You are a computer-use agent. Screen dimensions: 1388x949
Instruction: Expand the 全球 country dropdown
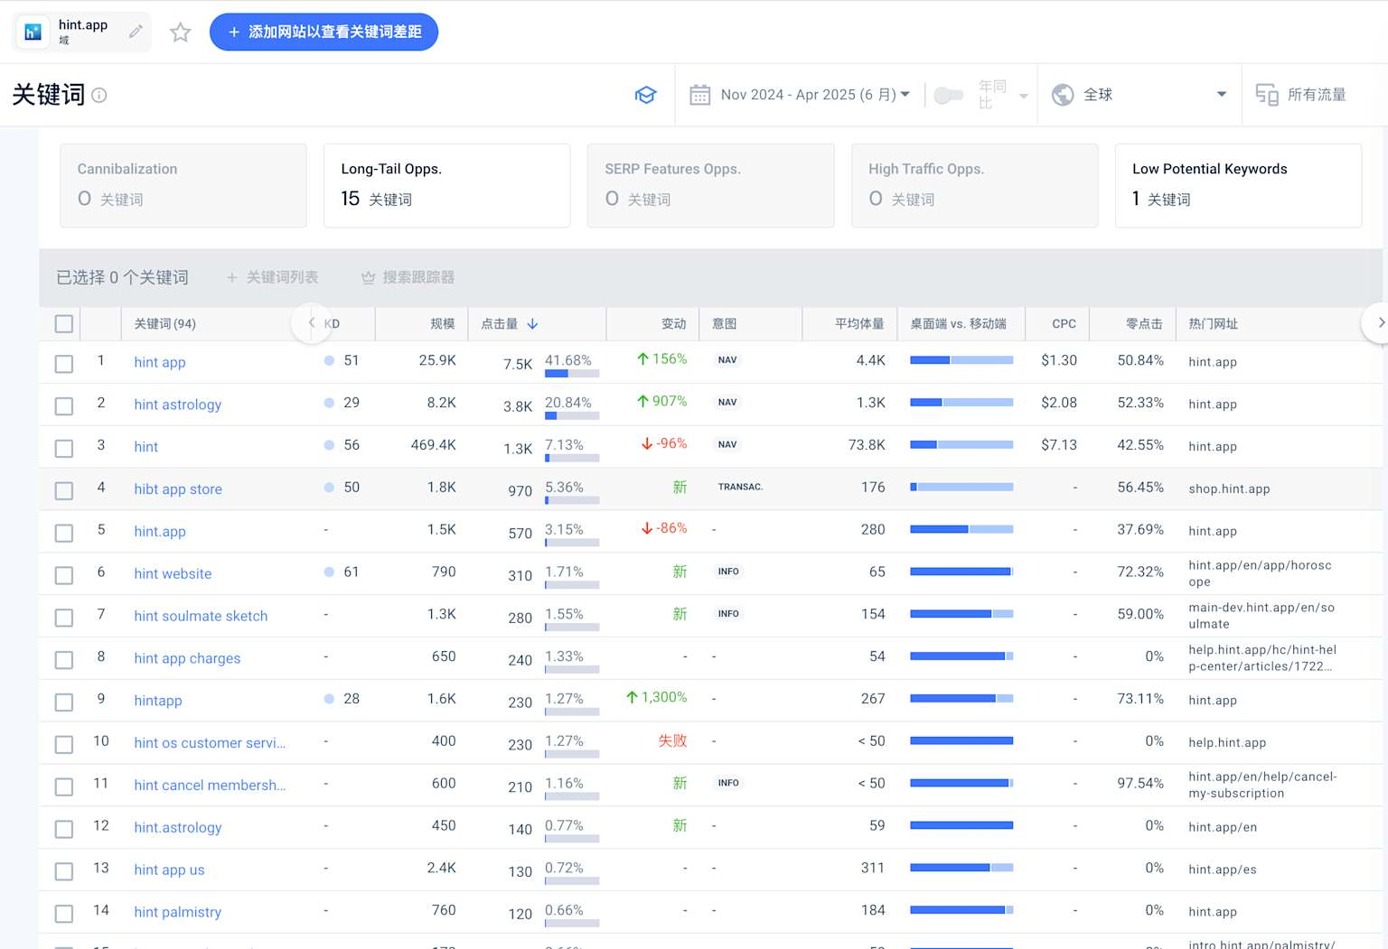pyautogui.click(x=1221, y=95)
